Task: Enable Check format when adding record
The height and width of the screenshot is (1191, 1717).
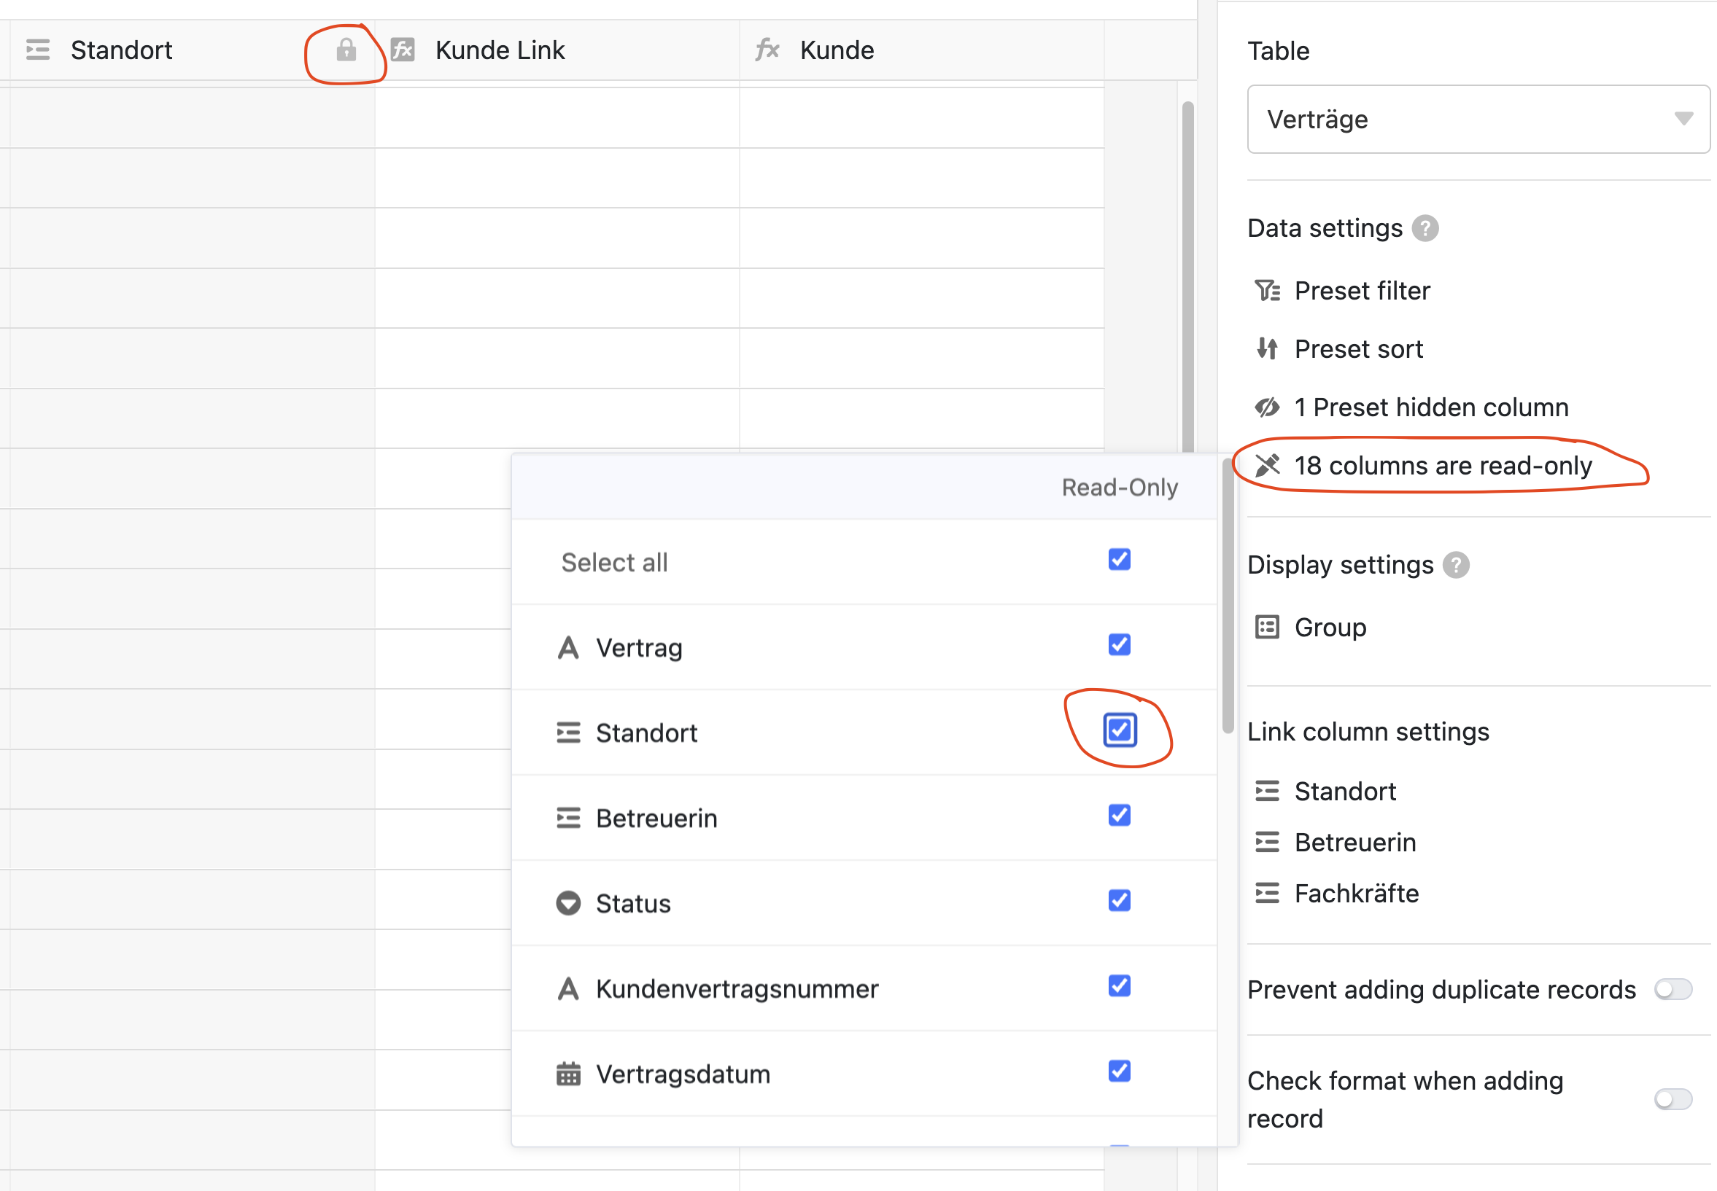Action: [x=1673, y=1099]
